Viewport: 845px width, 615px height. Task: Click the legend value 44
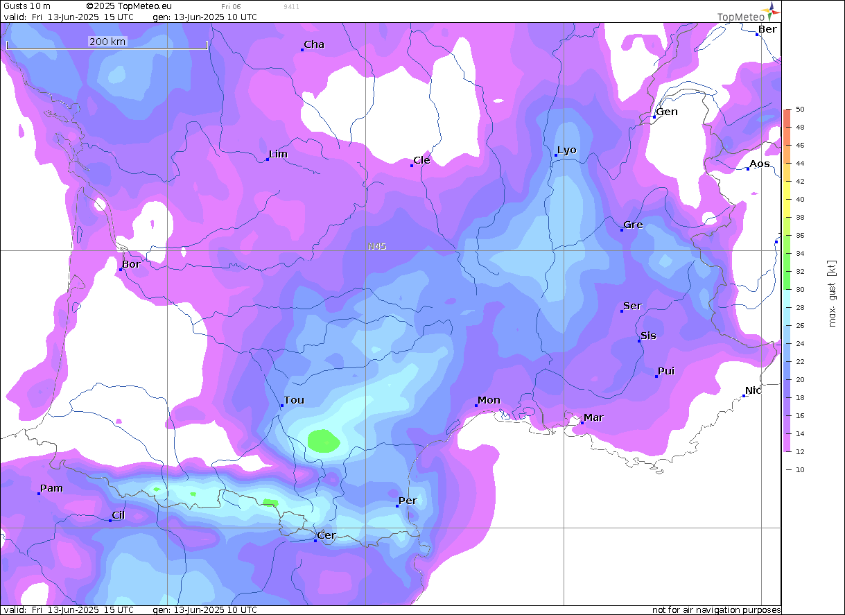800,164
